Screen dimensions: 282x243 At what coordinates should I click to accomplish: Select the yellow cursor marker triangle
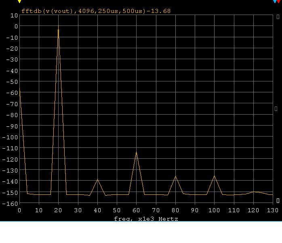pyautogui.click(x=19, y=2)
